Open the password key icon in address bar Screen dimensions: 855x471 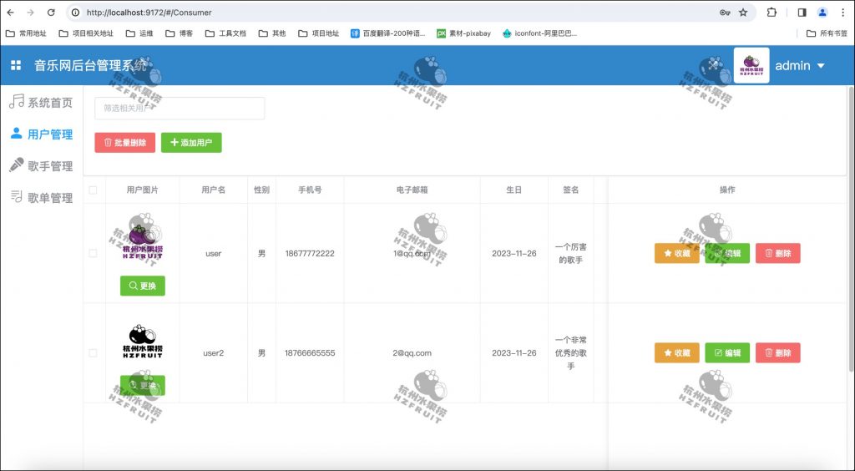click(725, 13)
